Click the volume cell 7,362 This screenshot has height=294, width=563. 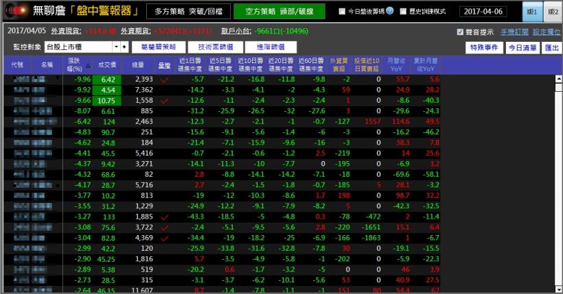point(144,90)
